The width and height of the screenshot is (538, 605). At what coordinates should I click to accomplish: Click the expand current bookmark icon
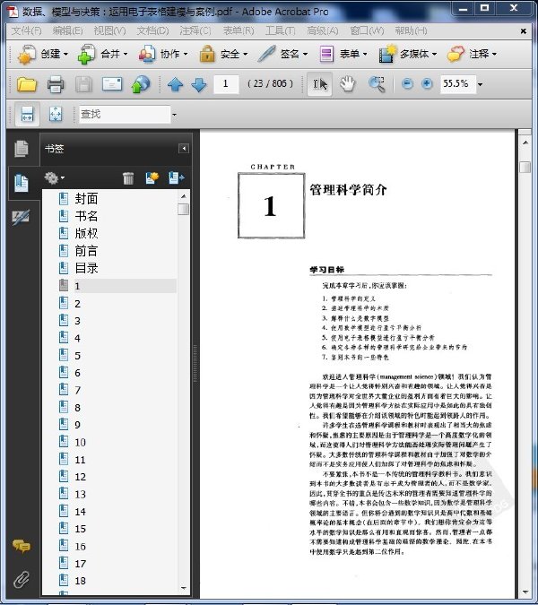(177, 177)
